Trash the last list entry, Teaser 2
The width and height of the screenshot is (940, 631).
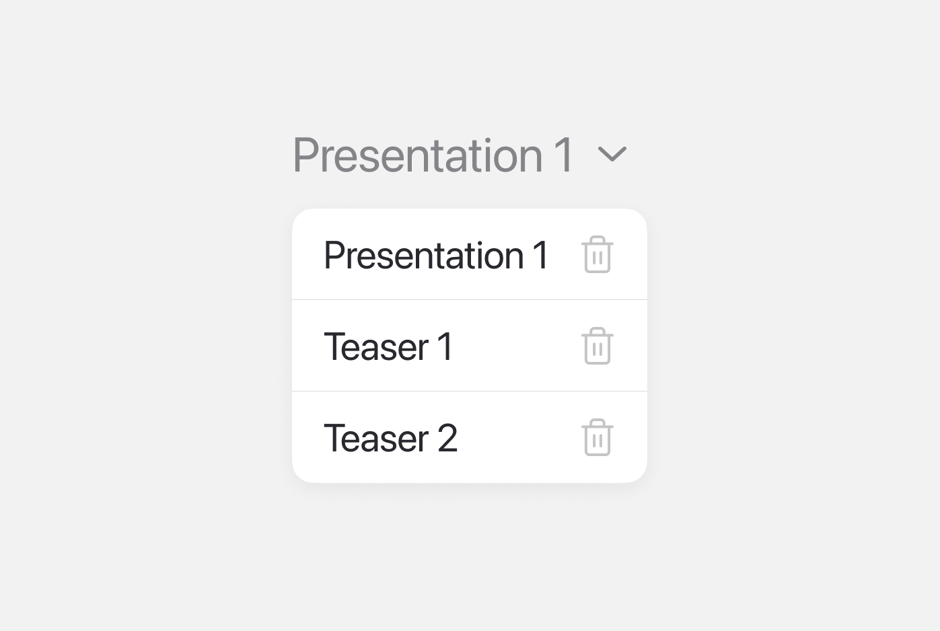pos(597,438)
